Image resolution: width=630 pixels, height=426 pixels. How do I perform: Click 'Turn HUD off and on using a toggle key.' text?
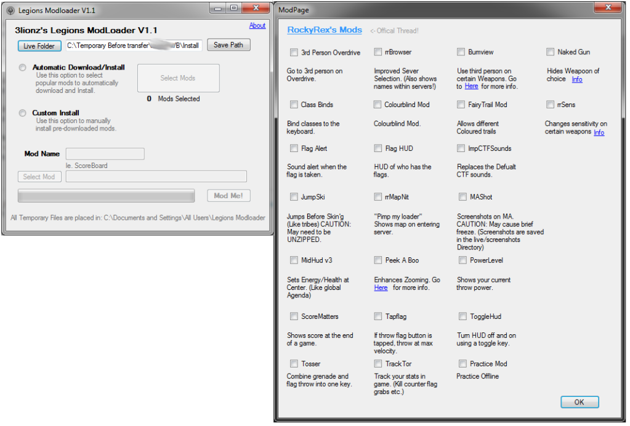coord(487,340)
